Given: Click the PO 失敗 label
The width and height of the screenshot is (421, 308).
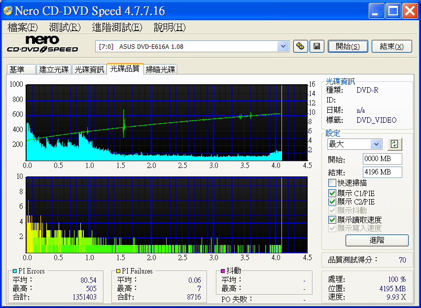Looking at the screenshot, I should point(237,299).
